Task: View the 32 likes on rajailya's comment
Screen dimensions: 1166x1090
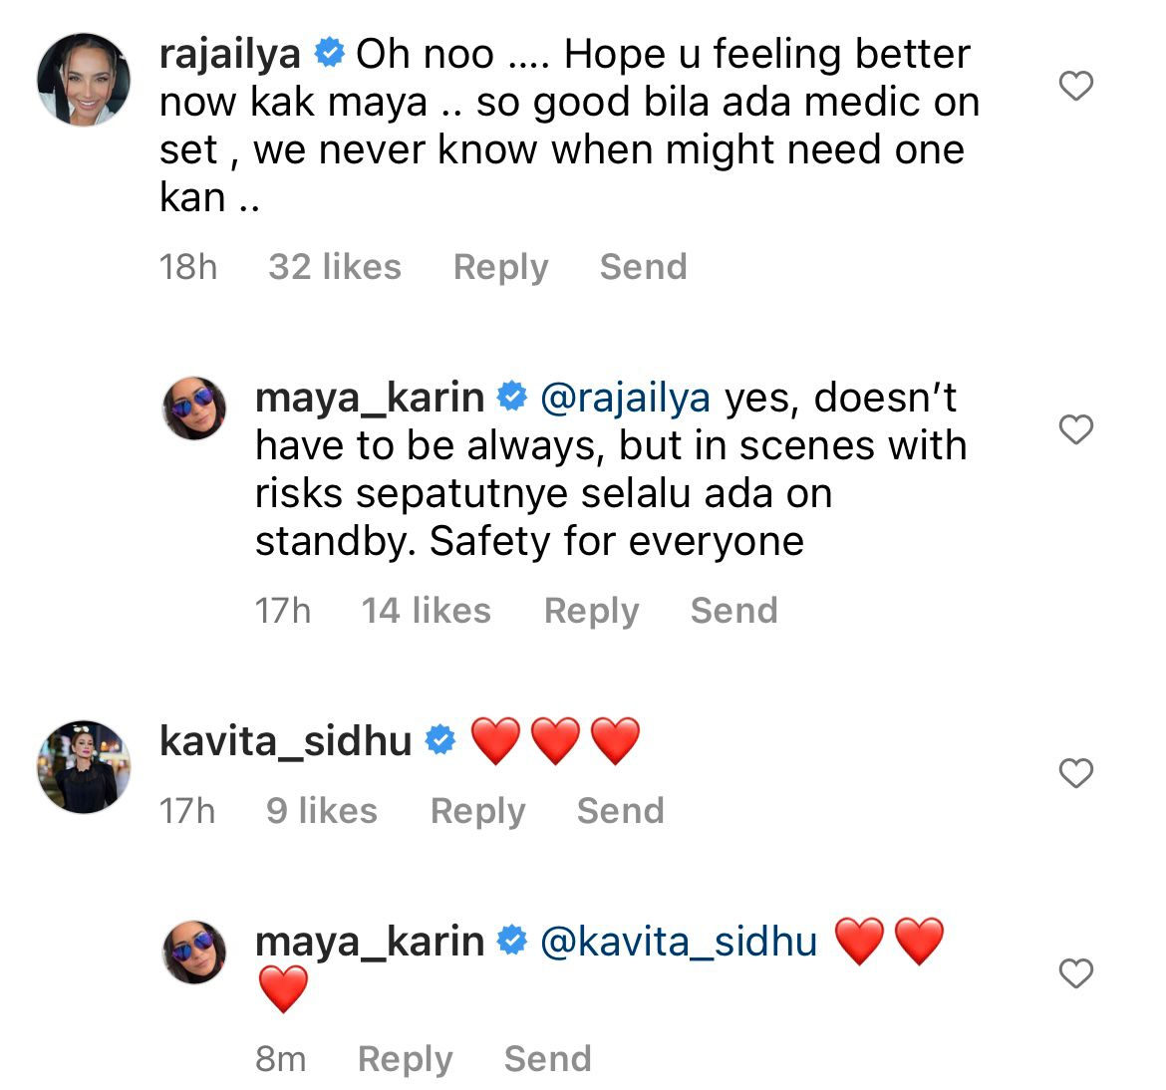Action: [x=335, y=266]
